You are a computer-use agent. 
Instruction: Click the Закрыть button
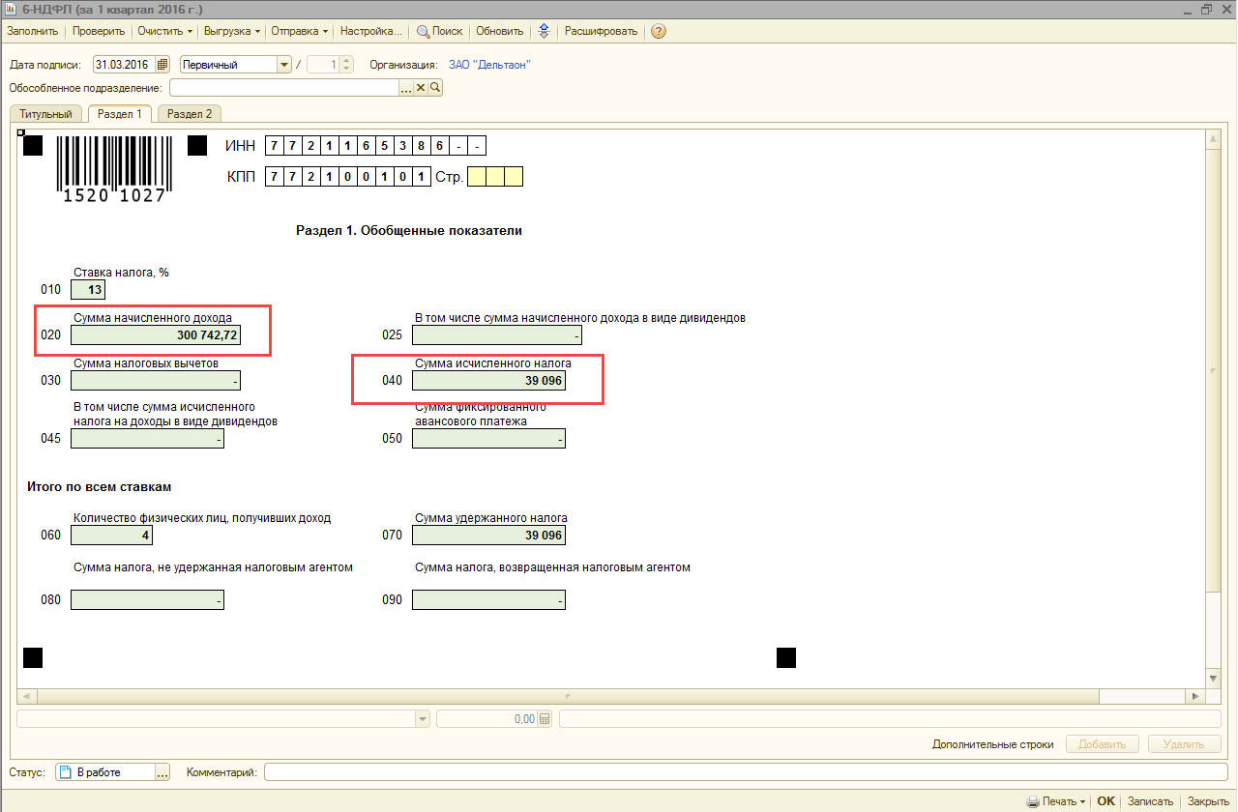tap(1208, 801)
